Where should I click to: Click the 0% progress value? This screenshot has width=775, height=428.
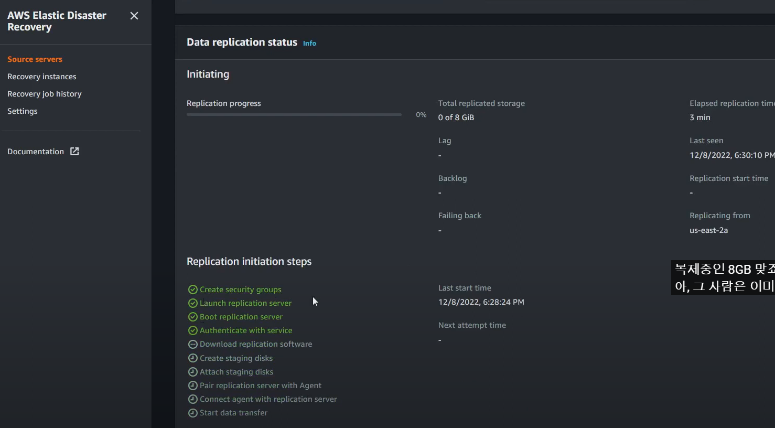[421, 115]
